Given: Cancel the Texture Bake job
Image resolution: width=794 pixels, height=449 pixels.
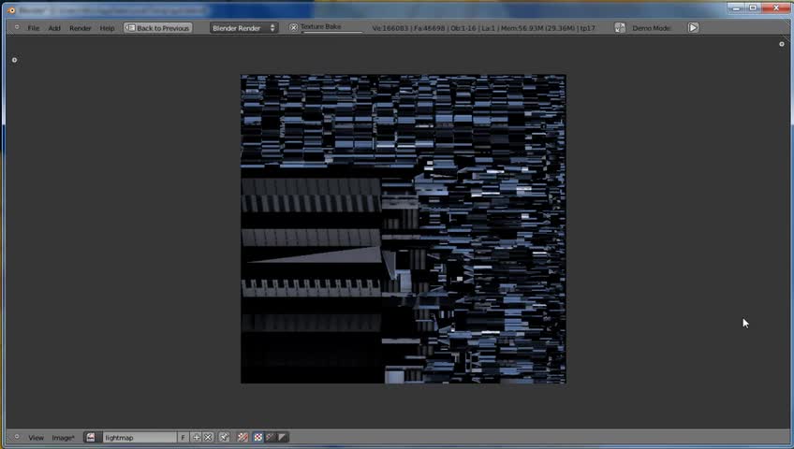Looking at the screenshot, I should click(294, 27).
